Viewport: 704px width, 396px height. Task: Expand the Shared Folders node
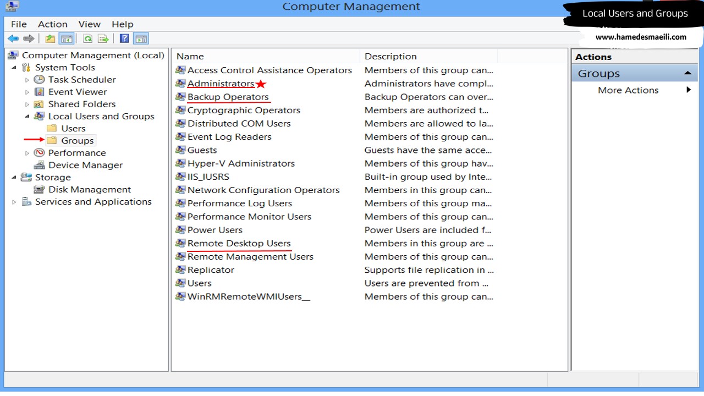coord(27,104)
